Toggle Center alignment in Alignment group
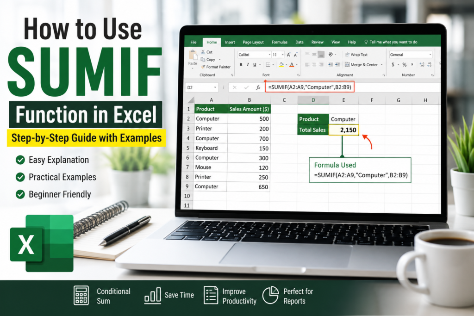 (x=314, y=64)
